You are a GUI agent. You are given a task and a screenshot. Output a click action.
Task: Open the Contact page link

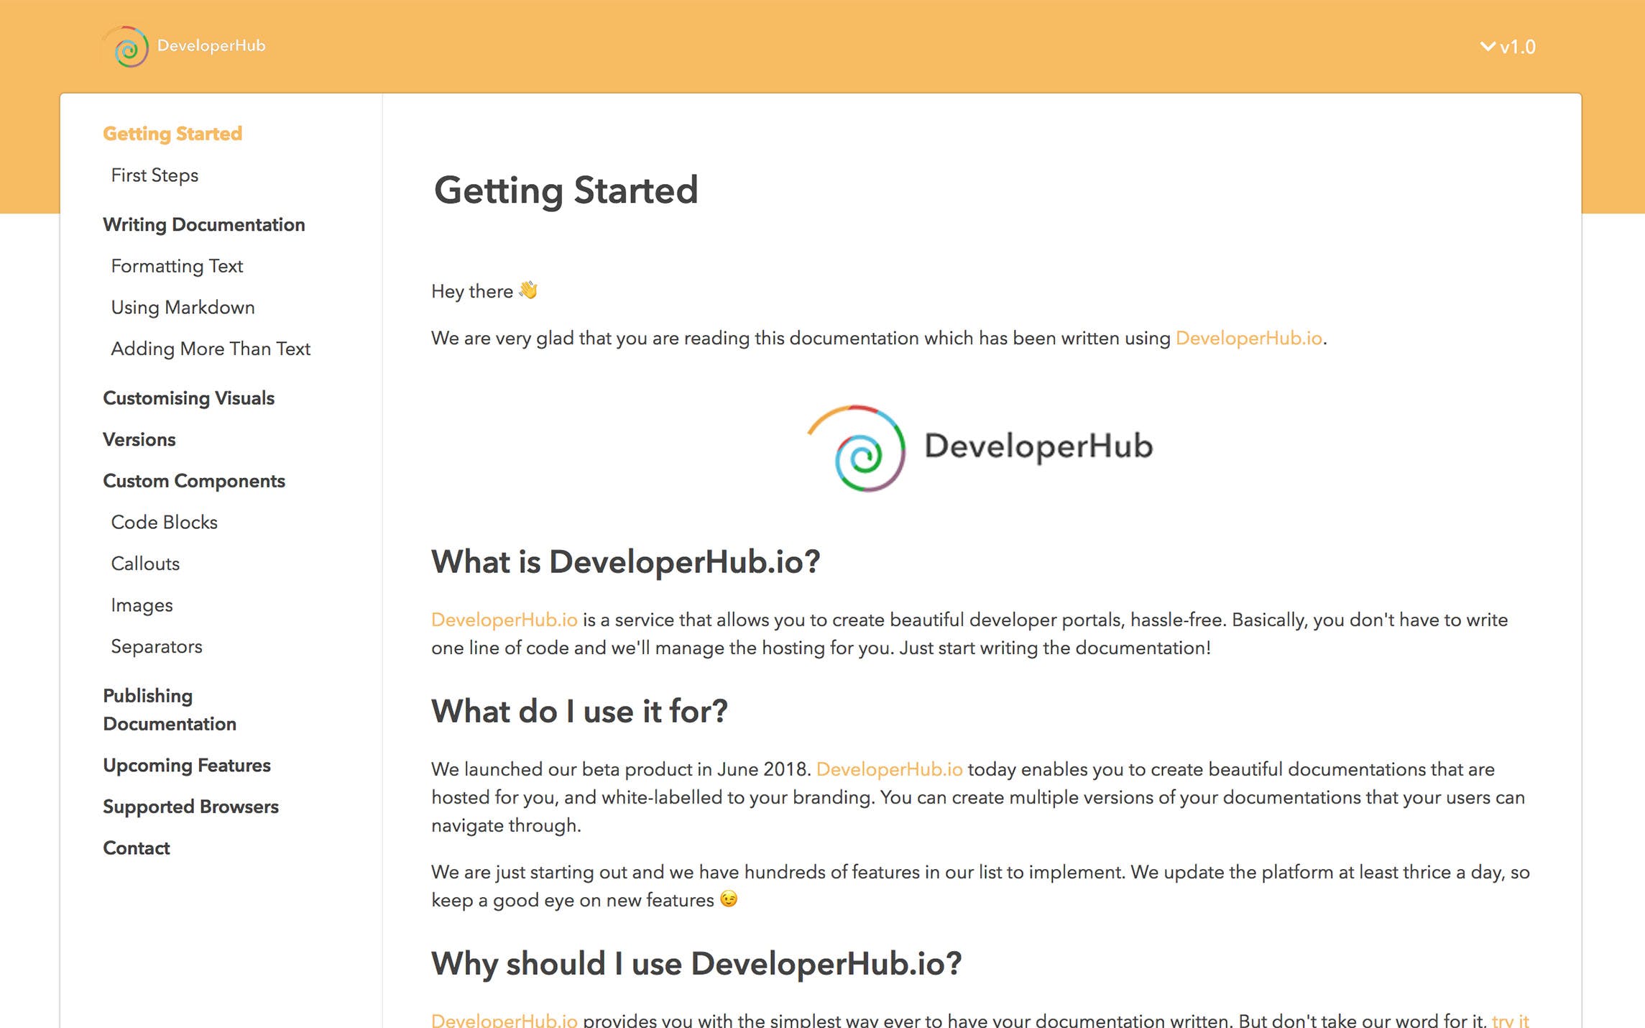[x=137, y=848]
